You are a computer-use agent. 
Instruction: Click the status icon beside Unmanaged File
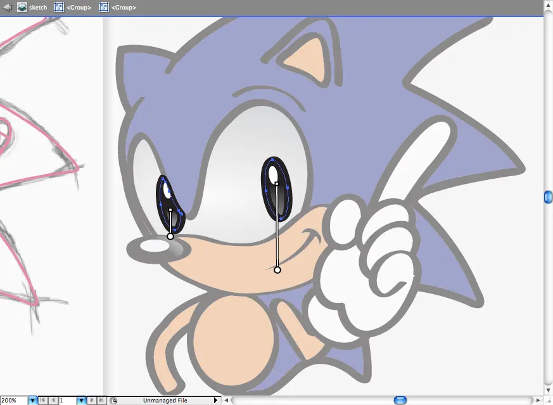pos(113,401)
